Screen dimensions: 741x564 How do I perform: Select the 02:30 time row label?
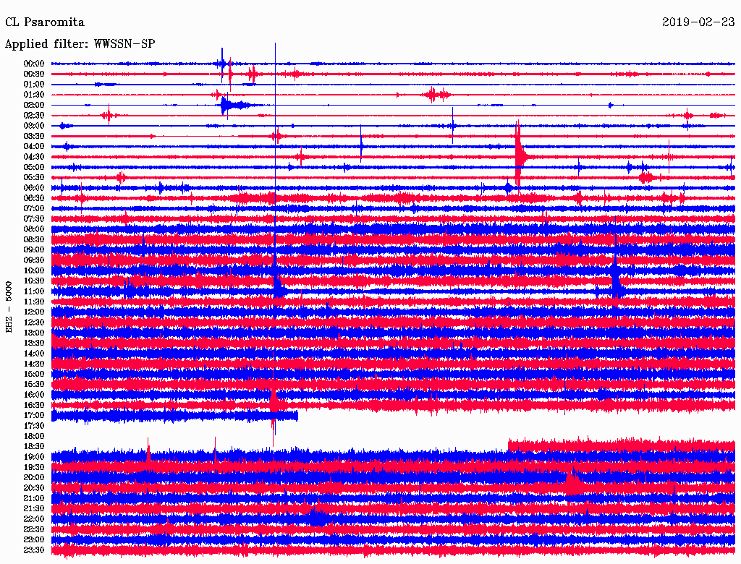click(x=34, y=116)
